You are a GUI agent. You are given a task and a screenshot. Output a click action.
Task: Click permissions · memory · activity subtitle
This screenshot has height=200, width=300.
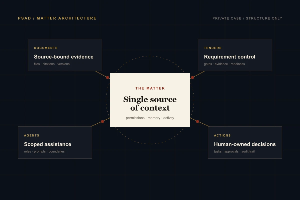tap(150, 118)
